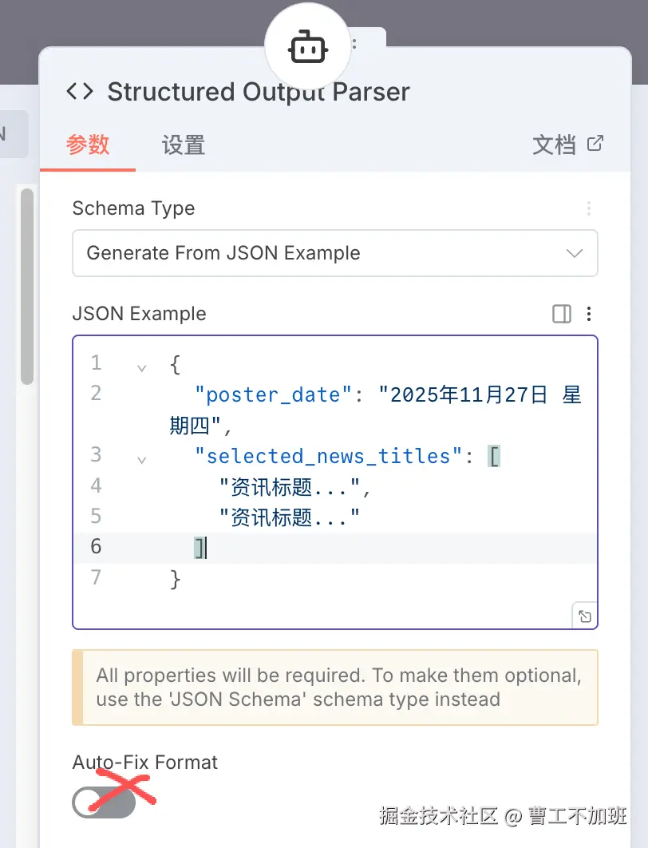Click the expand editor icon in the code box corner
Screen dimensions: 648x848
click(585, 616)
